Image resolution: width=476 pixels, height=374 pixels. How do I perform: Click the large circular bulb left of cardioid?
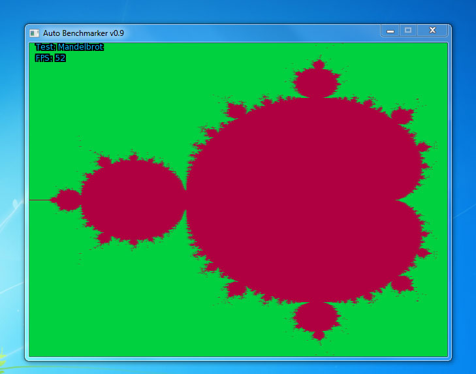click(x=133, y=200)
